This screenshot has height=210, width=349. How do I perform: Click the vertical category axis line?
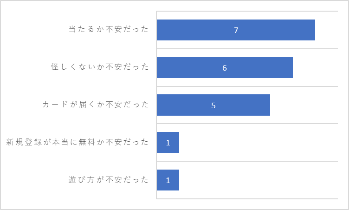[156, 105]
